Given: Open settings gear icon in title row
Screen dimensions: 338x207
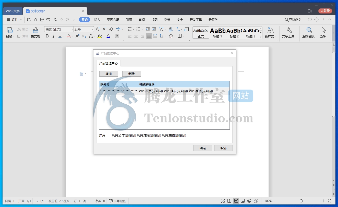Looking at the screenshot, I should tap(316, 20).
